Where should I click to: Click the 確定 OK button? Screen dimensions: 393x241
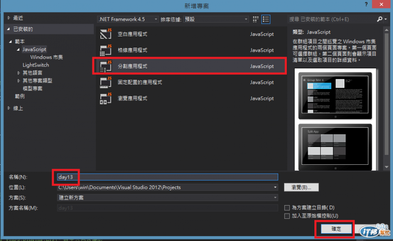point(337,229)
